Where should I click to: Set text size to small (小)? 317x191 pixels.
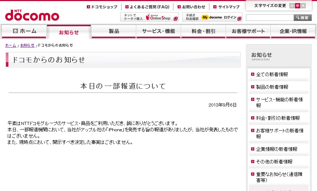pyautogui.click(x=292, y=6)
